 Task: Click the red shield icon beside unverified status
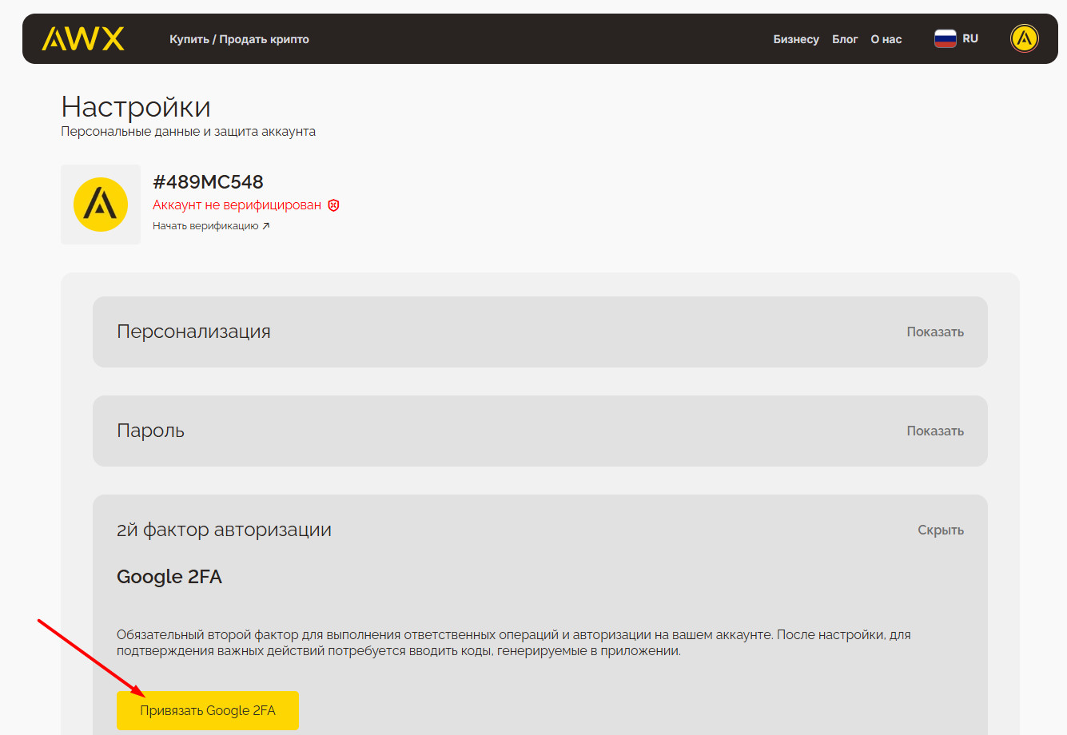334,205
